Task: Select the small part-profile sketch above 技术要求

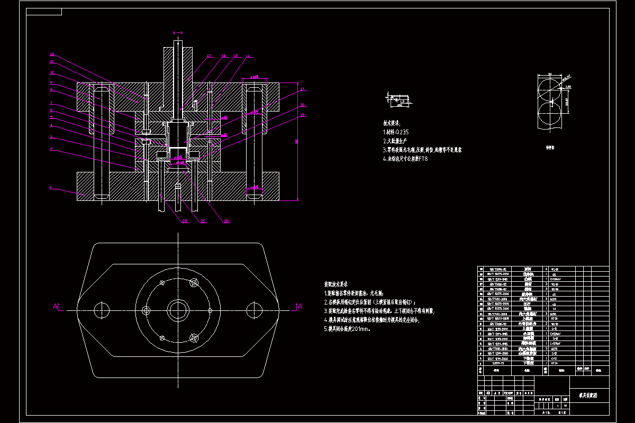Action: point(399,99)
